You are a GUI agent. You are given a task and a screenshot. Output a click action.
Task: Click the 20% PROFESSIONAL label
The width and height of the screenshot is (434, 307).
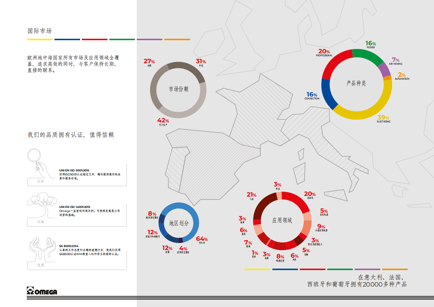click(324, 53)
